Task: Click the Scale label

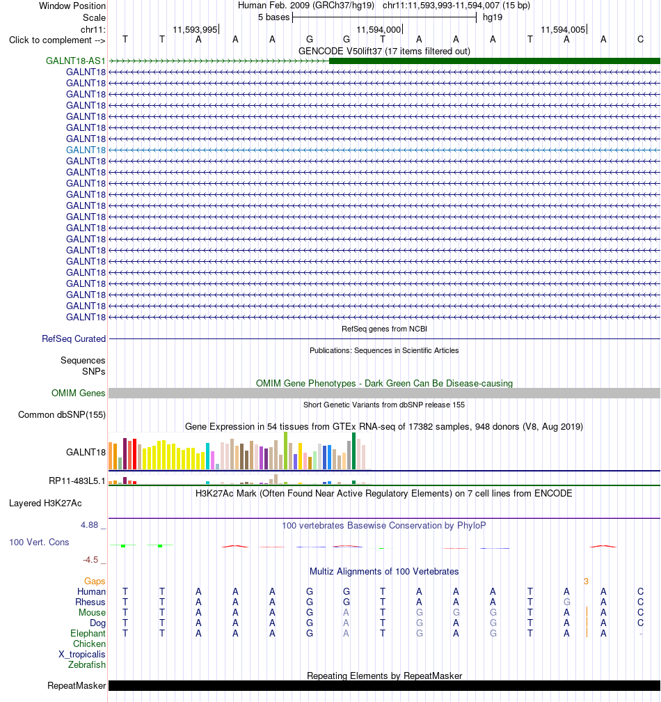Action: click(94, 18)
